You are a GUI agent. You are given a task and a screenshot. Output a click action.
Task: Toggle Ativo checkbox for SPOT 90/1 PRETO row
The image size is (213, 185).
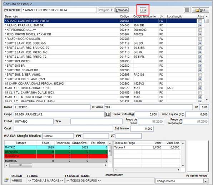[200, 61]
